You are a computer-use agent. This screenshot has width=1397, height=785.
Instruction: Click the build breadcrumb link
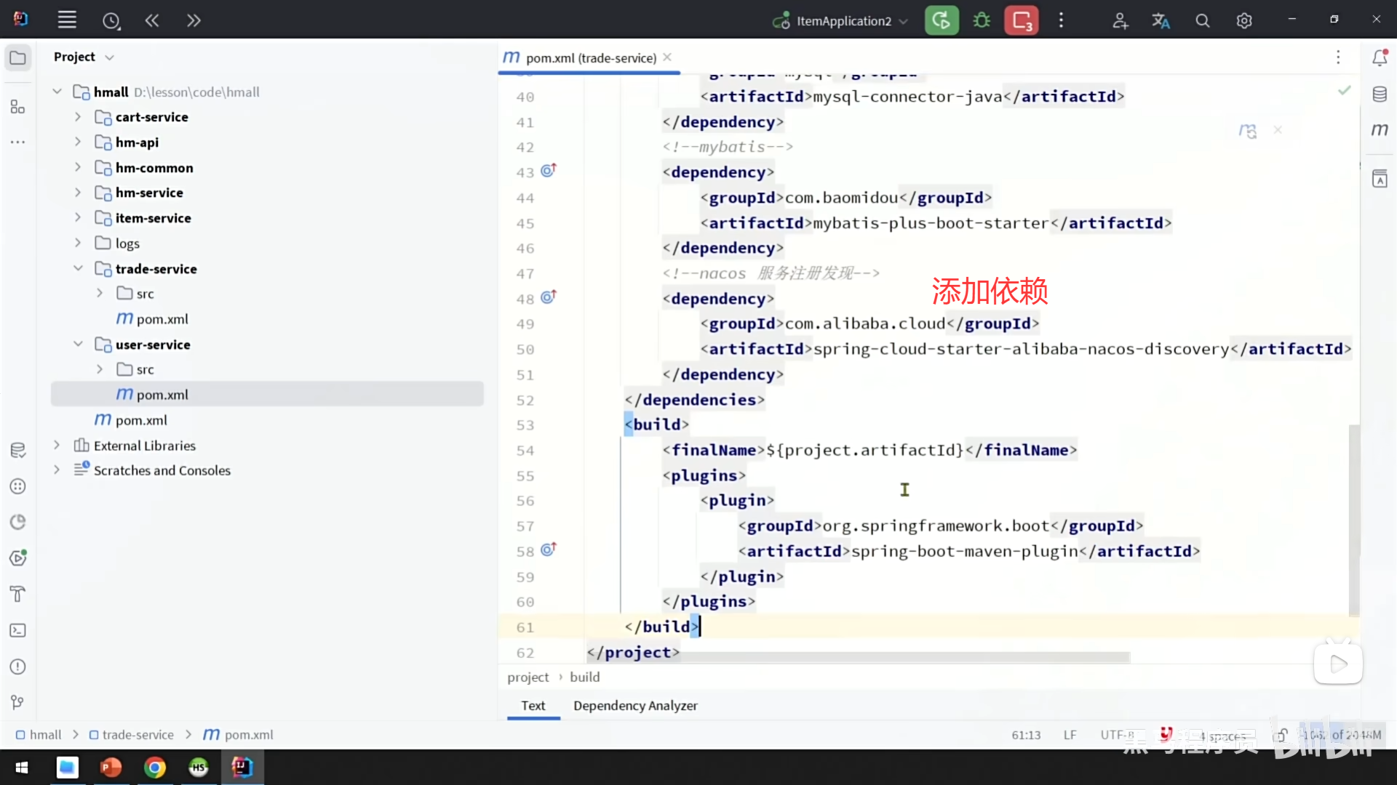point(584,677)
